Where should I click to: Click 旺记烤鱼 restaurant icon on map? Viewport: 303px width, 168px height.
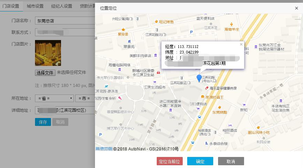tap(156, 21)
